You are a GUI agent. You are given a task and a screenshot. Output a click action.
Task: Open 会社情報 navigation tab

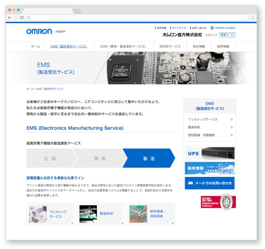pos(199,46)
